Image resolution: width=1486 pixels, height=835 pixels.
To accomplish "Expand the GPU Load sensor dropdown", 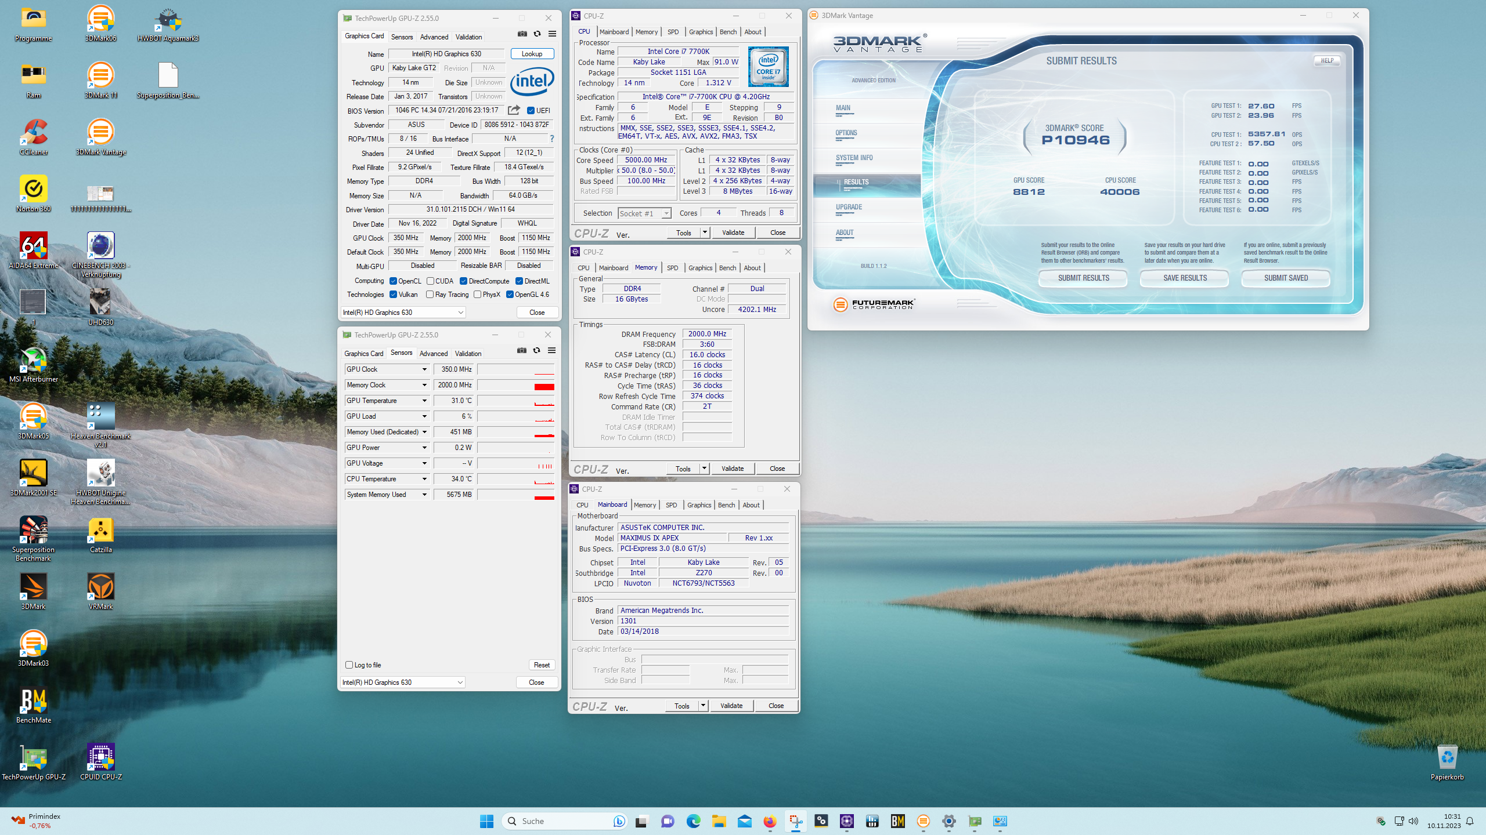I will (424, 416).
